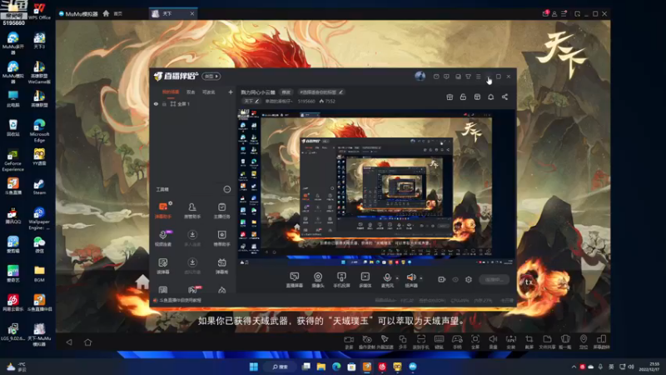The height and width of the screenshot is (375, 666).
Task: Click the share icon in stream header
Action: point(504,97)
